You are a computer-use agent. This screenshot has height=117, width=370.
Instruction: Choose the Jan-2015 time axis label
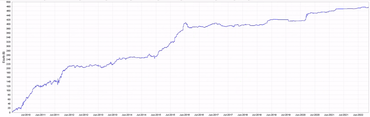pyautogui.click(x=156, y=115)
